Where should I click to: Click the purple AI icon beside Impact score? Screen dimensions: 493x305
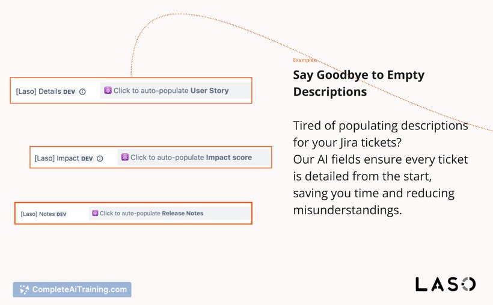point(125,157)
